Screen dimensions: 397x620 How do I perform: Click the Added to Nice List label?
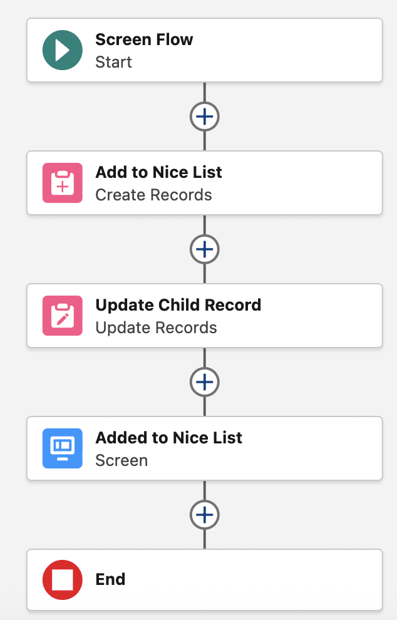click(x=168, y=438)
